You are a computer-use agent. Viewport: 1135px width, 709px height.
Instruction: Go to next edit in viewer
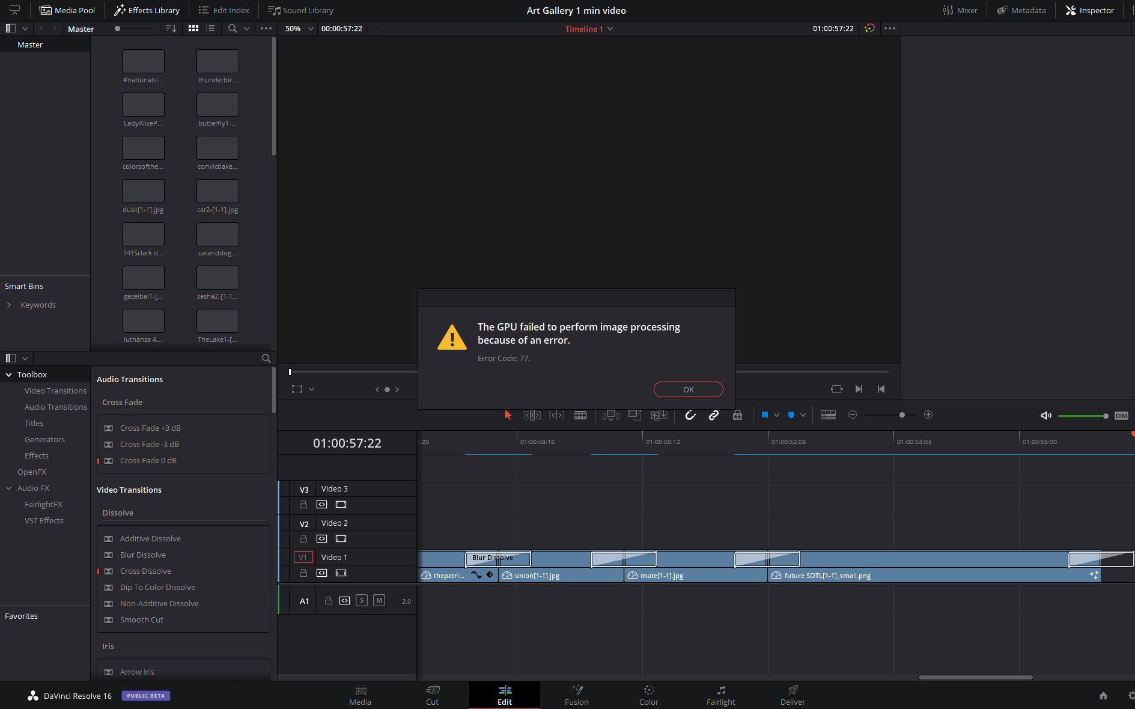point(859,389)
